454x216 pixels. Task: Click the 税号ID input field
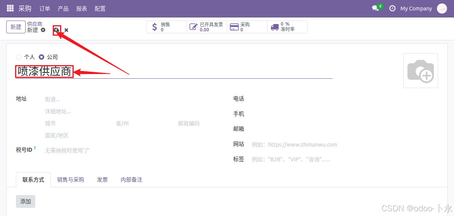point(130,150)
